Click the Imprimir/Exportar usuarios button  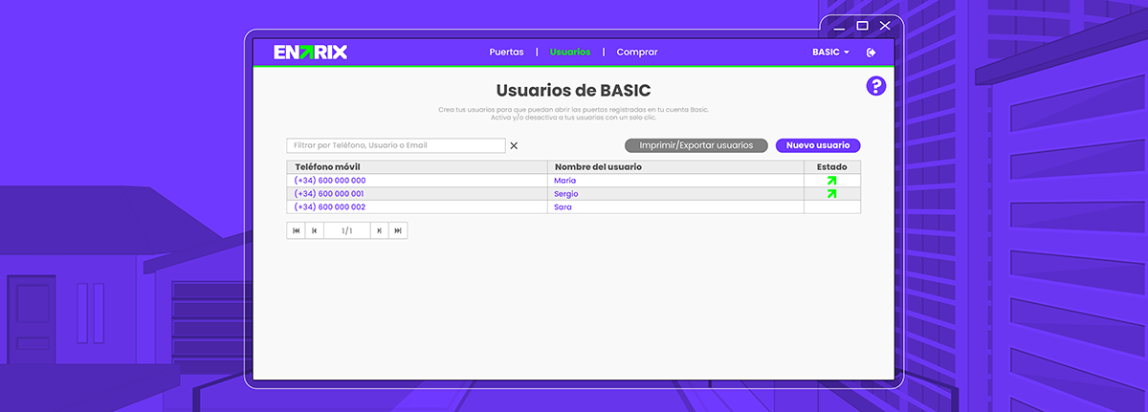coord(696,145)
